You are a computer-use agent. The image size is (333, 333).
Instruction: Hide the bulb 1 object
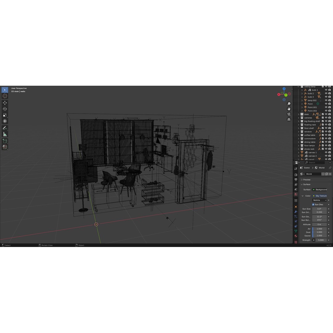pos(326,90)
